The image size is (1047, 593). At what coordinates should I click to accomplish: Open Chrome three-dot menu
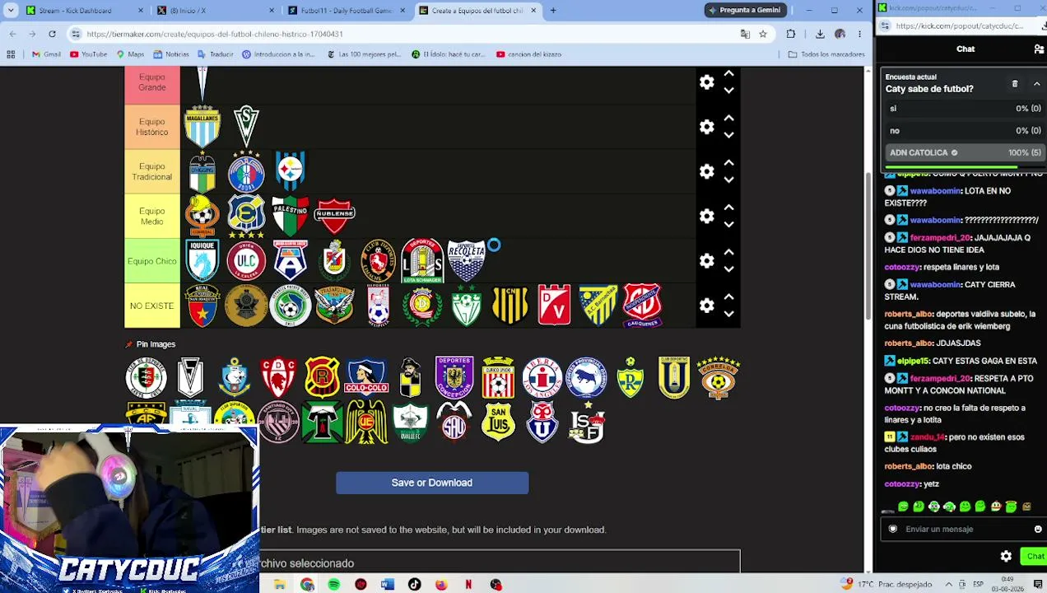[859, 34]
